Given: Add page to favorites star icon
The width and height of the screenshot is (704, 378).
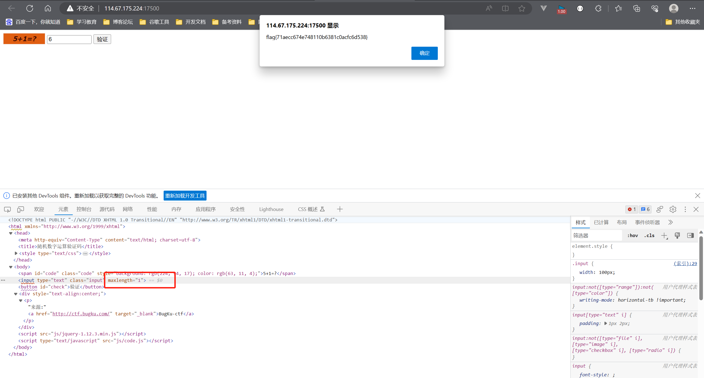Looking at the screenshot, I should [522, 9].
